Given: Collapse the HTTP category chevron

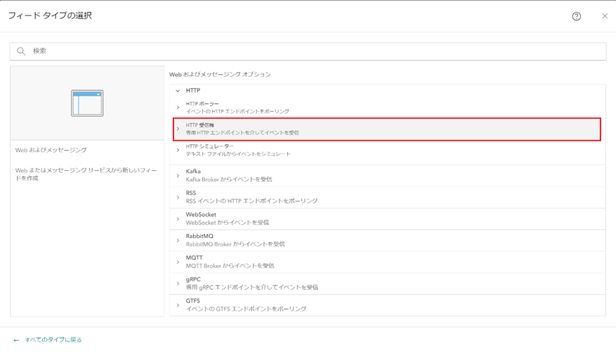Looking at the screenshot, I should coord(178,90).
